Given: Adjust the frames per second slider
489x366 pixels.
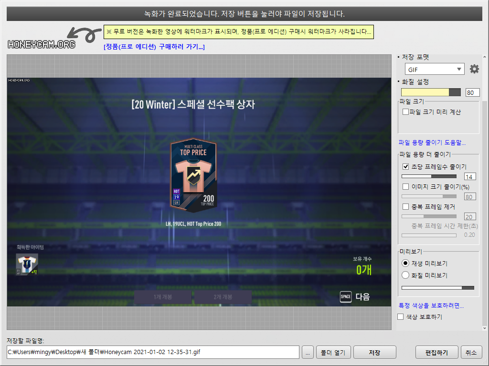Looking at the screenshot, I should [x=429, y=176].
